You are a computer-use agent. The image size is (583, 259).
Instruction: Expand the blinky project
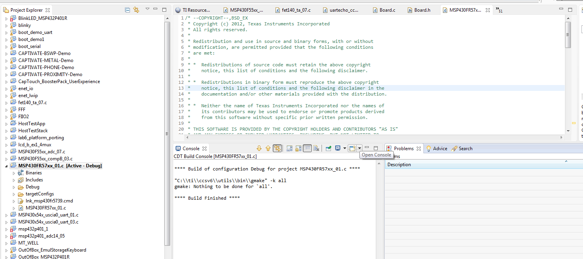pos(6,25)
